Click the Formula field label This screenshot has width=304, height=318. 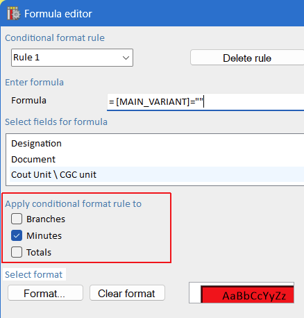(28, 101)
